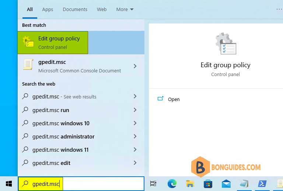The width and height of the screenshot is (283, 191).
Task: Select the 'gpedit.msc run' suggestion
Action: (x=81, y=110)
